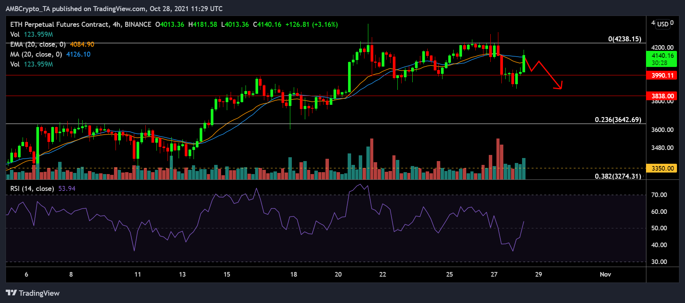Viewport: 685px width, 303px height.
Task: Click the MA value 4126.10
Action: point(78,54)
